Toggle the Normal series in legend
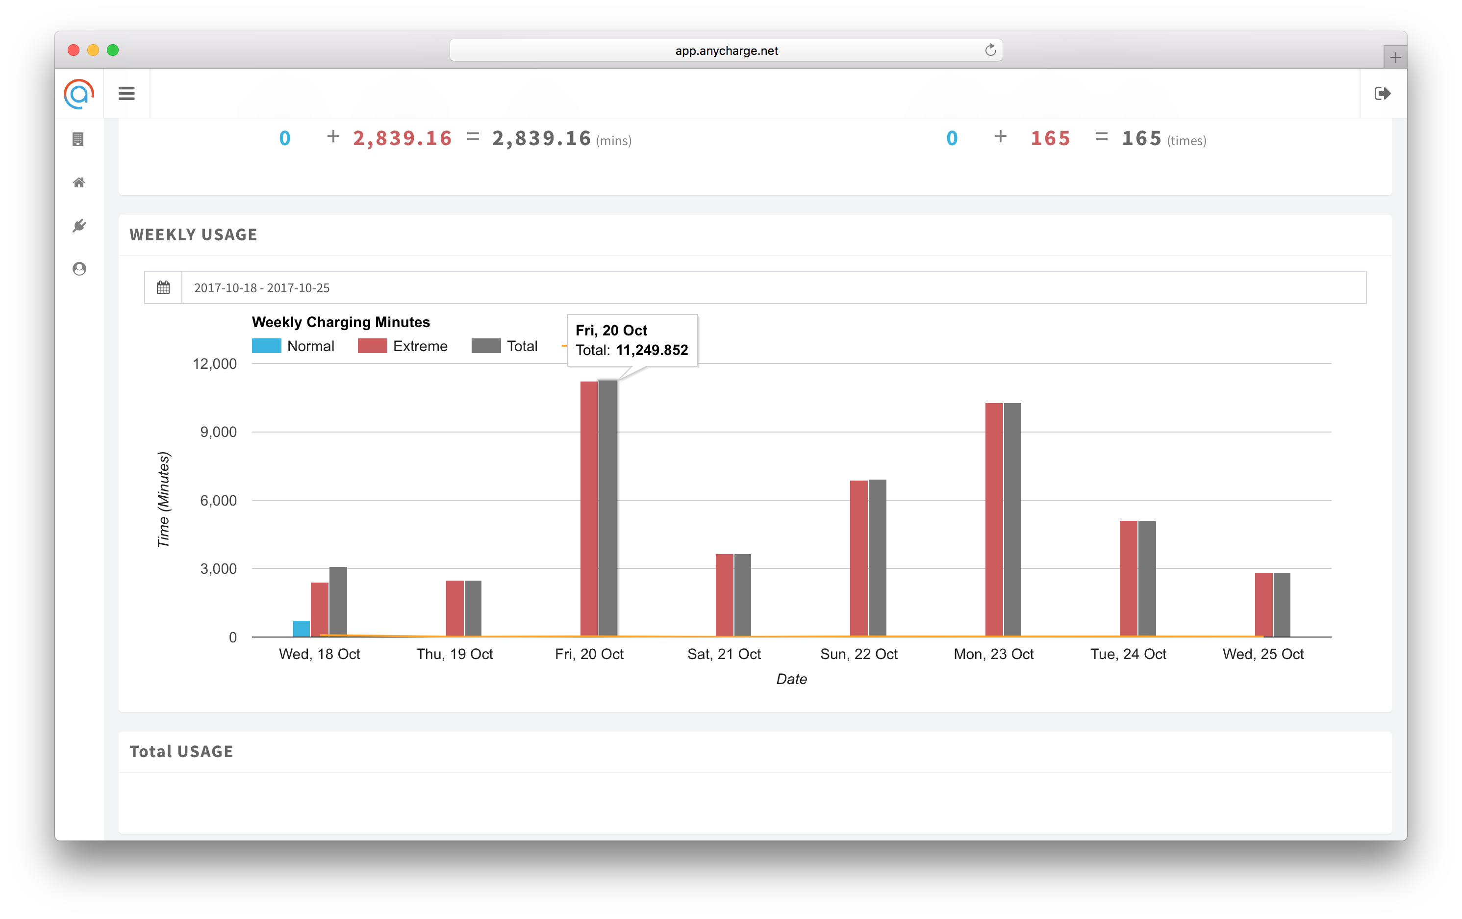1462x919 pixels. 310,346
